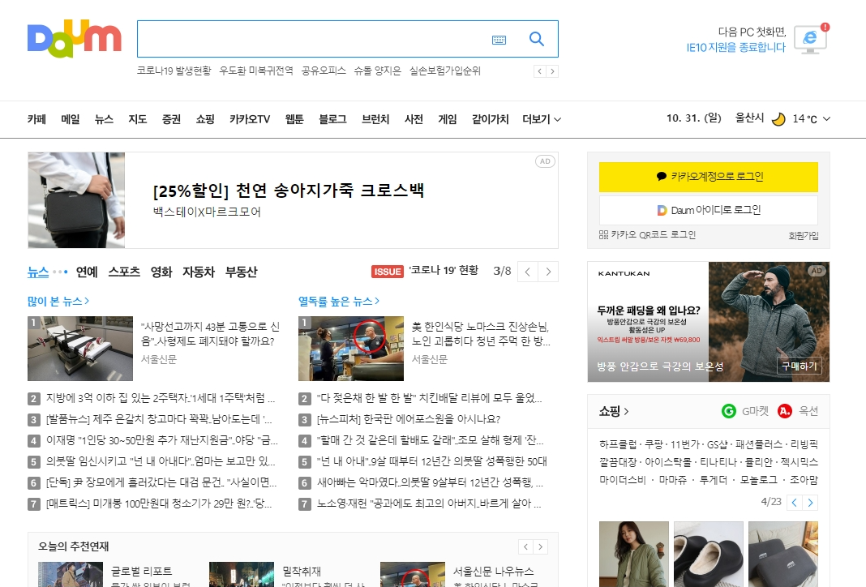Screen dimensions: 866x587
Task: Click the 울산시 location text
Action: (x=749, y=118)
